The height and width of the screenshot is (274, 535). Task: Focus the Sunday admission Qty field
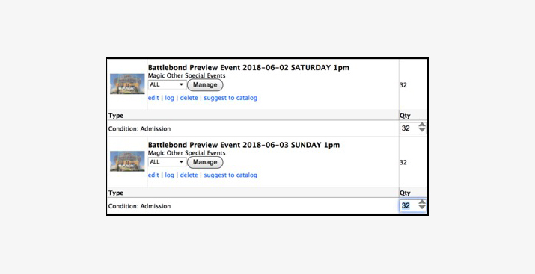(x=409, y=205)
